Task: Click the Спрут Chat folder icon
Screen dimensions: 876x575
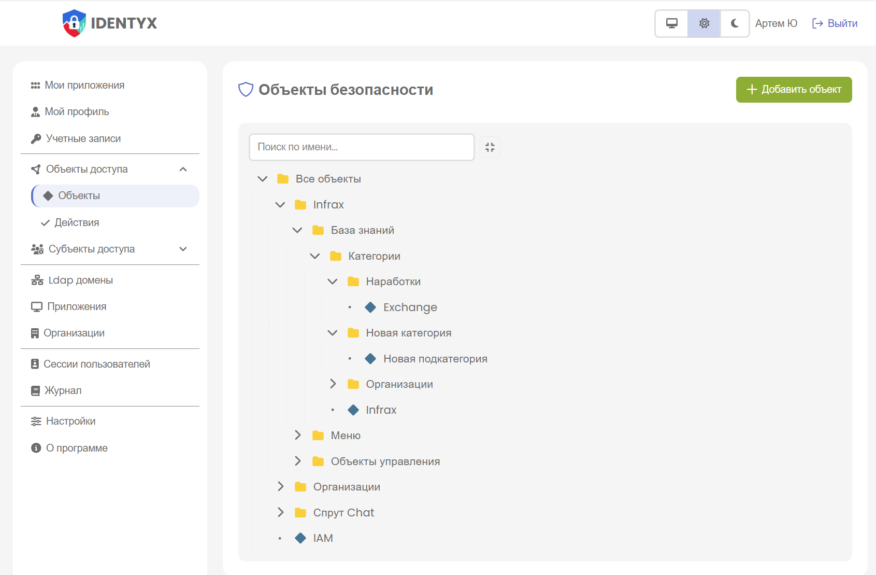Action: (x=300, y=513)
